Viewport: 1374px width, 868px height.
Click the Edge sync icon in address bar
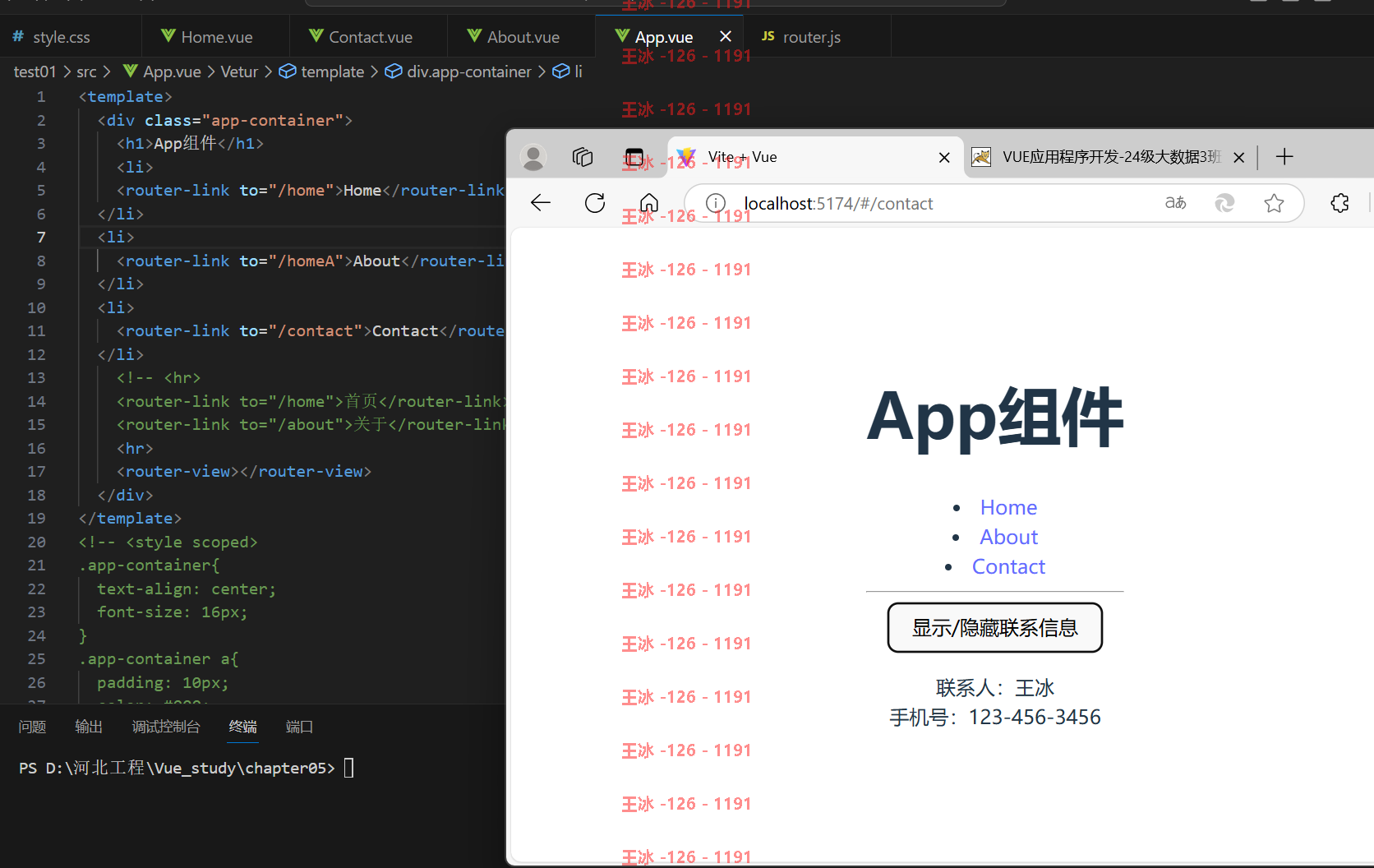(x=1224, y=203)
